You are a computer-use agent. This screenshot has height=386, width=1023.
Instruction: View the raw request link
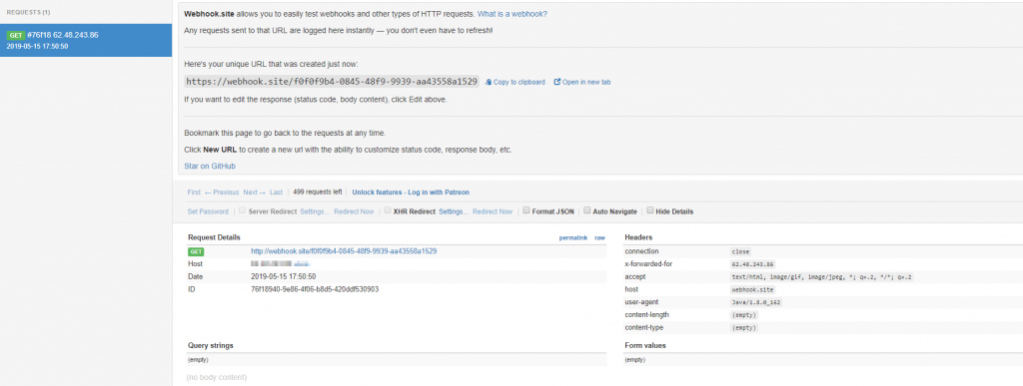599,238
